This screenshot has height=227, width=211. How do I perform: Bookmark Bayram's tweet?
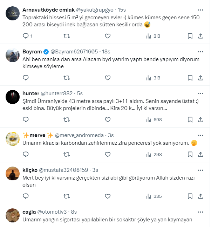[x=190, y=78]
